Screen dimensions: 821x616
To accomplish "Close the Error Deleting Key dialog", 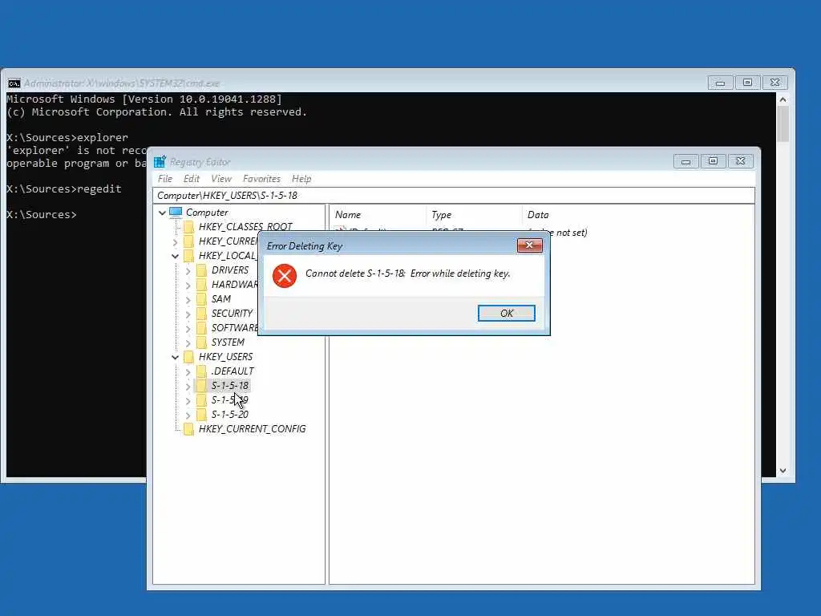I will 529,245.
